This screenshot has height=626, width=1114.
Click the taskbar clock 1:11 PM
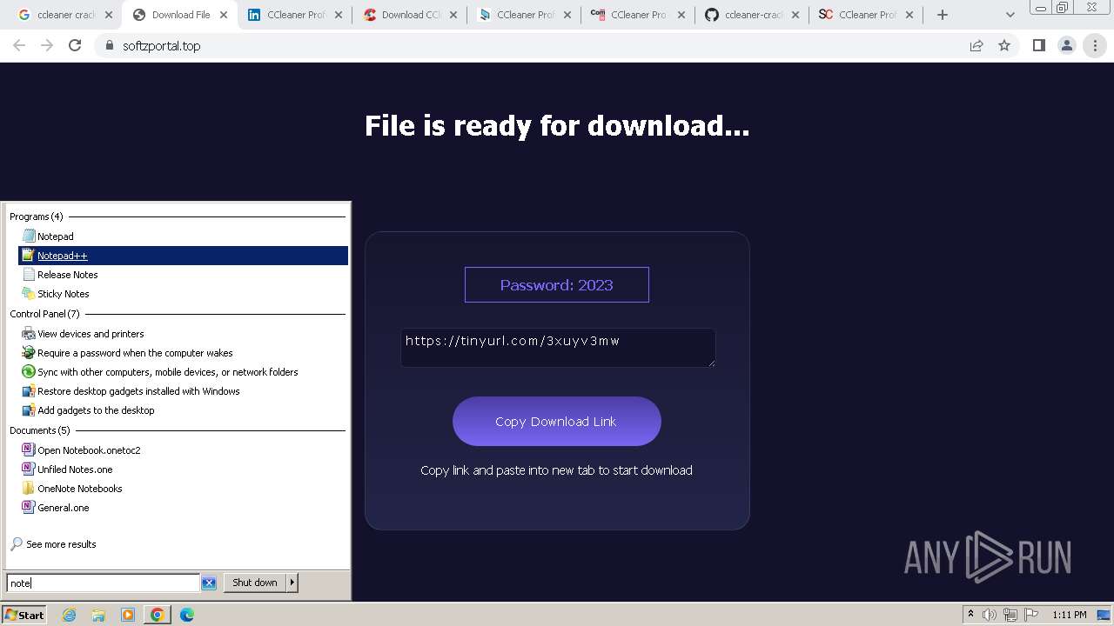click(x=1070, y=615)
